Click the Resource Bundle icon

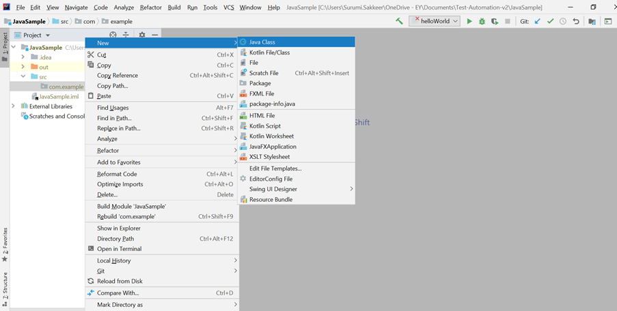coord(243,199)
